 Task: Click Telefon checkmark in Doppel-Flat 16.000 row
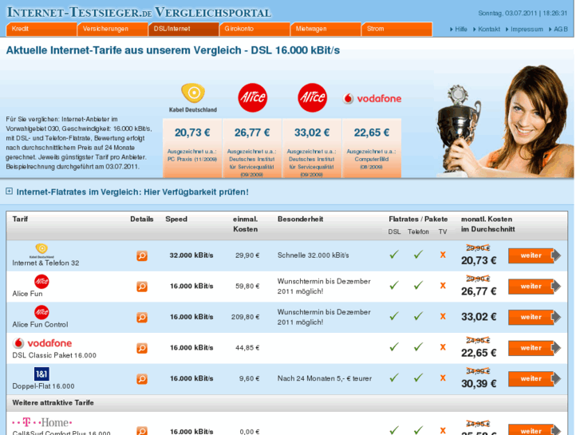coord(418,378)
